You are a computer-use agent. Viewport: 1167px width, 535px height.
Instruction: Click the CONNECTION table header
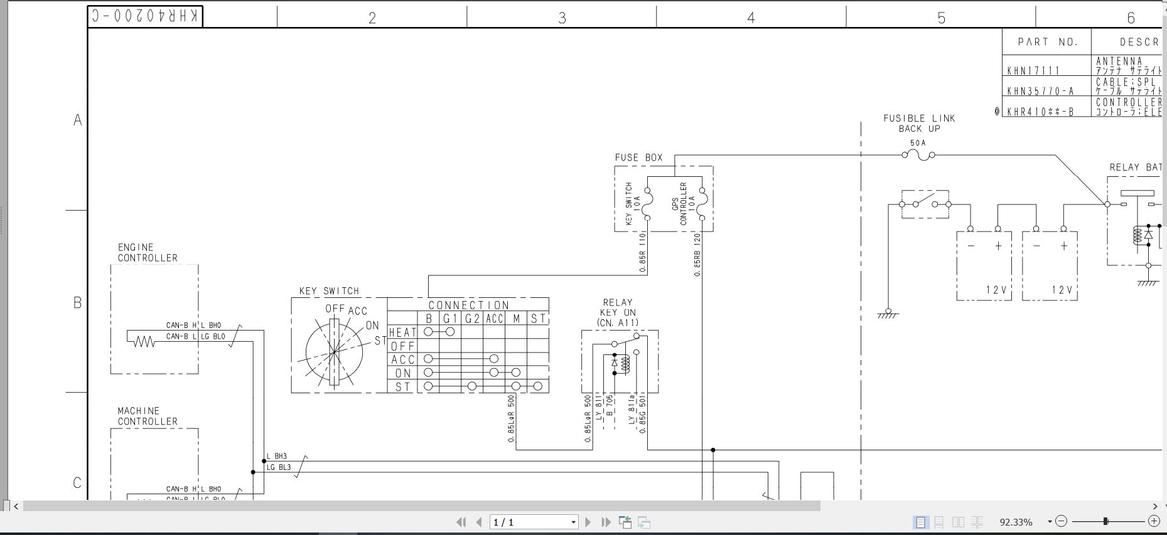[x=468, y=305]
